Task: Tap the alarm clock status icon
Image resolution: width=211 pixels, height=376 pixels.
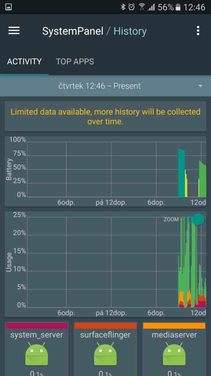Action: tap(132, 7)
